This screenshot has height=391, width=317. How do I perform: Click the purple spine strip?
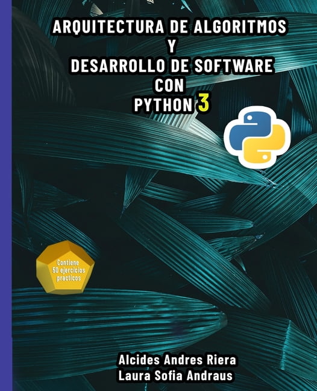6,195
